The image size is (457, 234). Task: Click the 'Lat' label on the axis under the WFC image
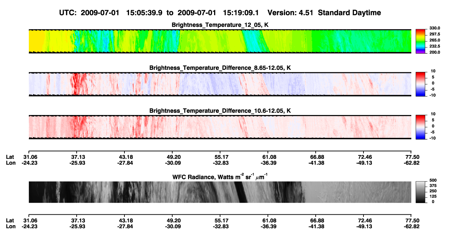(x=10, y=220)
